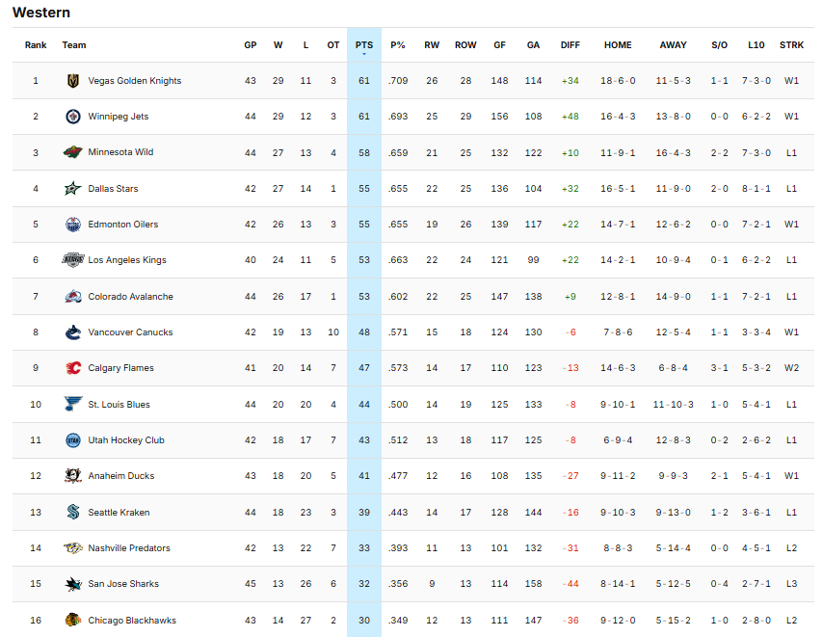Open Chicago Blackhawks team link
The height and width of the screenshot is (637, 823).
(x=132, y=621)
